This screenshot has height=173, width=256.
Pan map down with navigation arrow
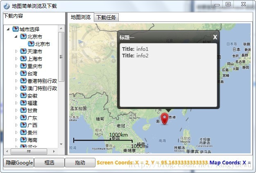(x=97, y=60)
